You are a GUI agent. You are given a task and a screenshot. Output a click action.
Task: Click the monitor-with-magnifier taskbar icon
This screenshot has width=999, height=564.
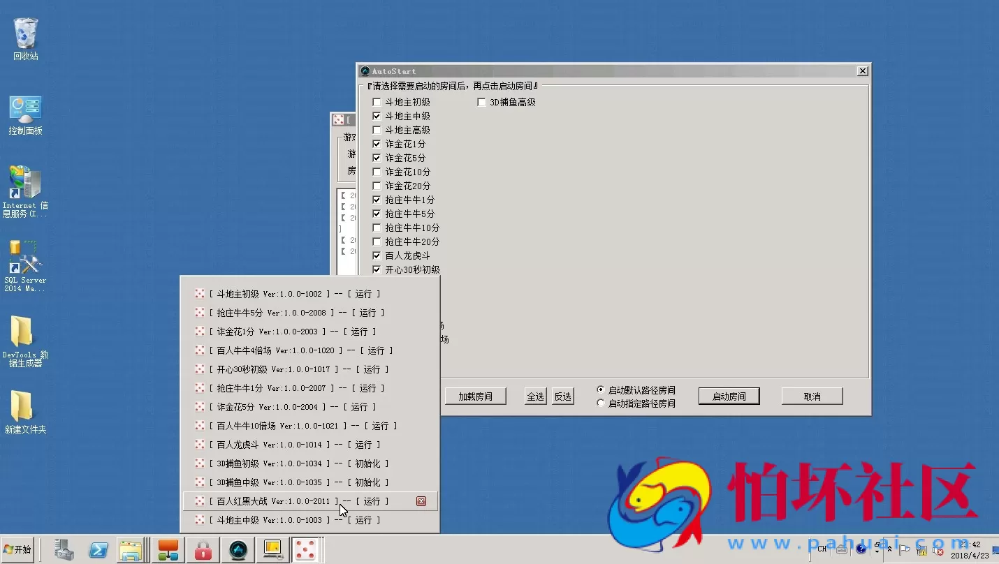(x=272, y=549)
